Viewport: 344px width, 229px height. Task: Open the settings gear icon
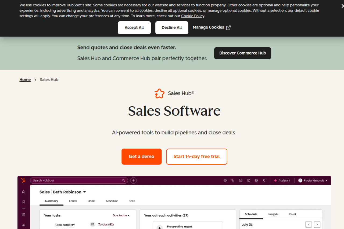click(256, 180)
